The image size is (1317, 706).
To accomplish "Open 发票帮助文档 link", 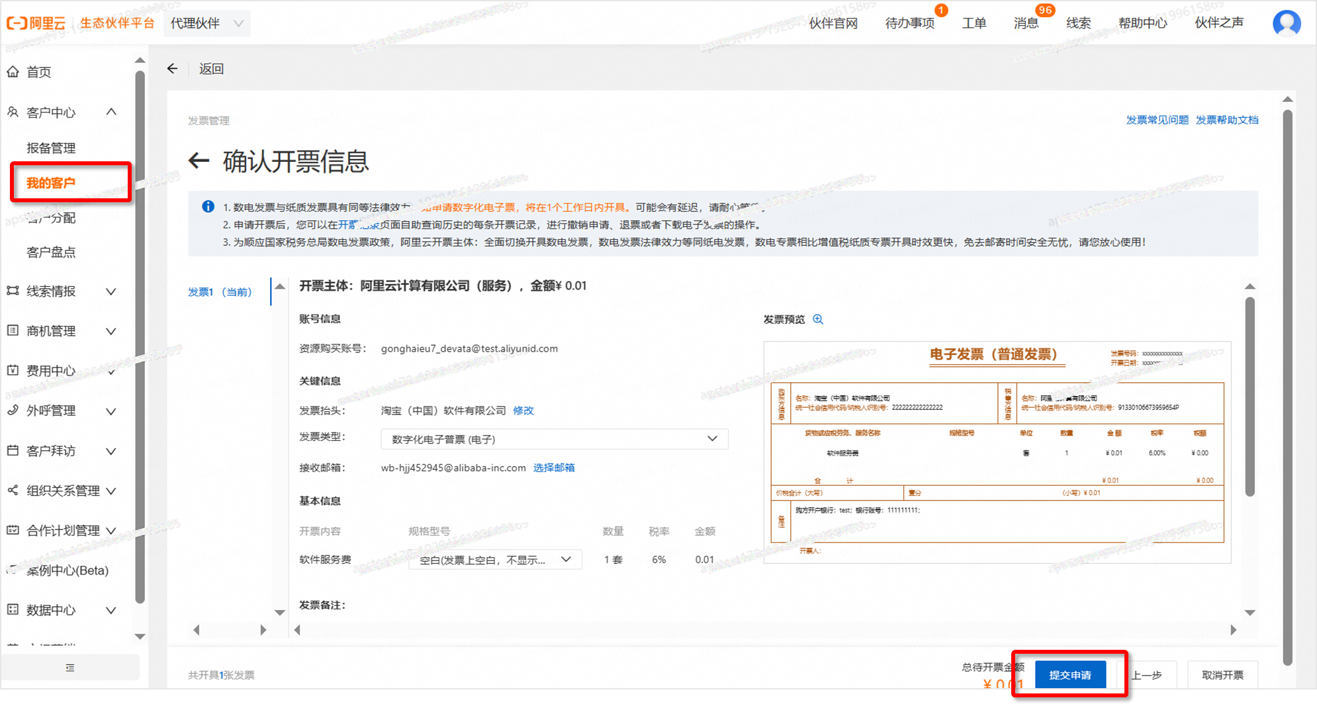I will (1227, 120).
